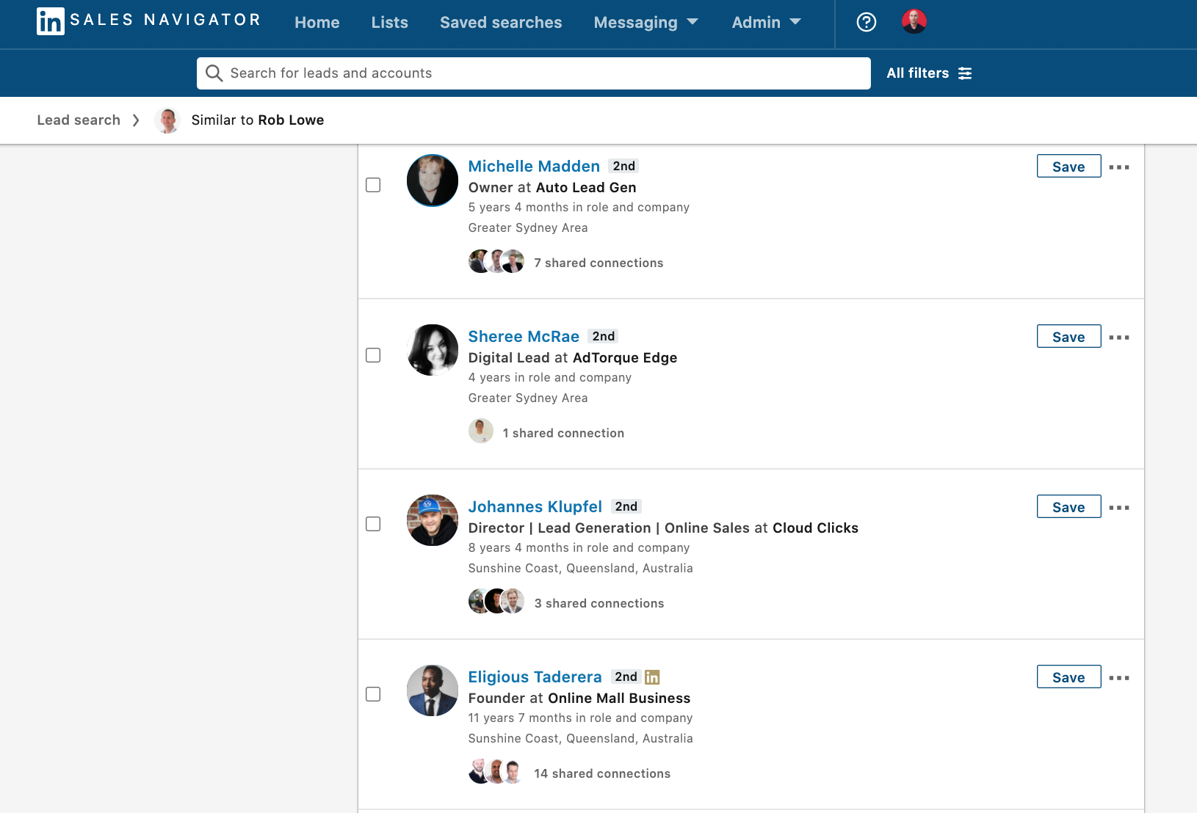Click Rob Lowe's breadcrumb avatar
1197x813 pixels.
pos(167,120)
